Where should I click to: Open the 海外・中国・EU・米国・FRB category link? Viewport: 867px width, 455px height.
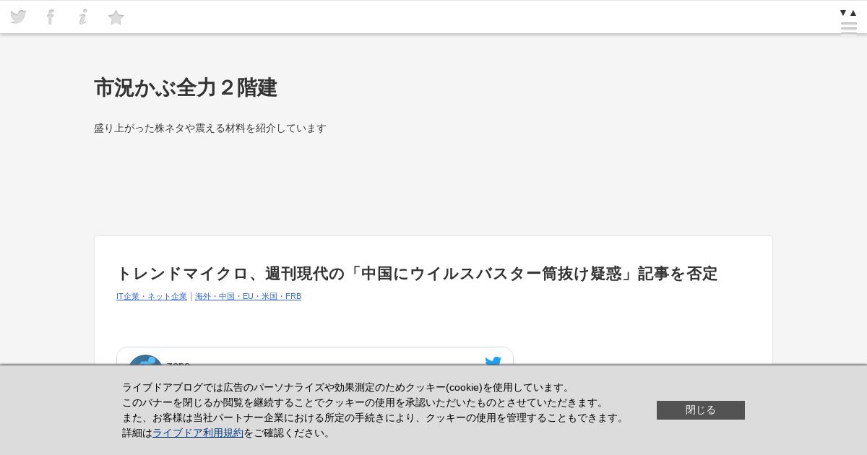[248, 296]
